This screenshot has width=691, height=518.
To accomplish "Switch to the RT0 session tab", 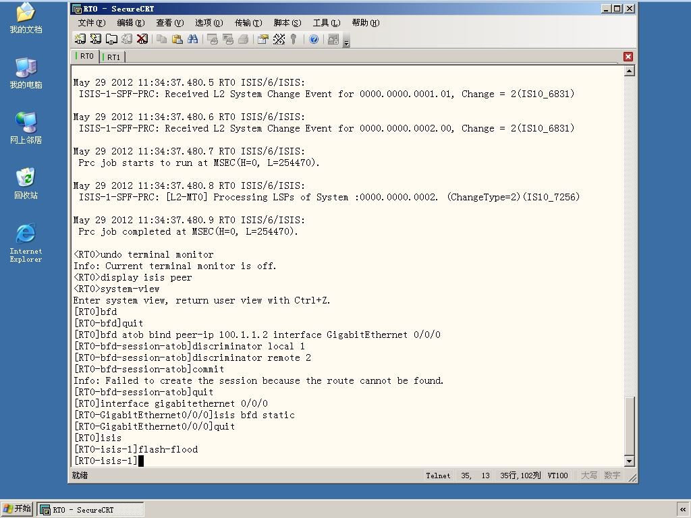I will [84, 57].
